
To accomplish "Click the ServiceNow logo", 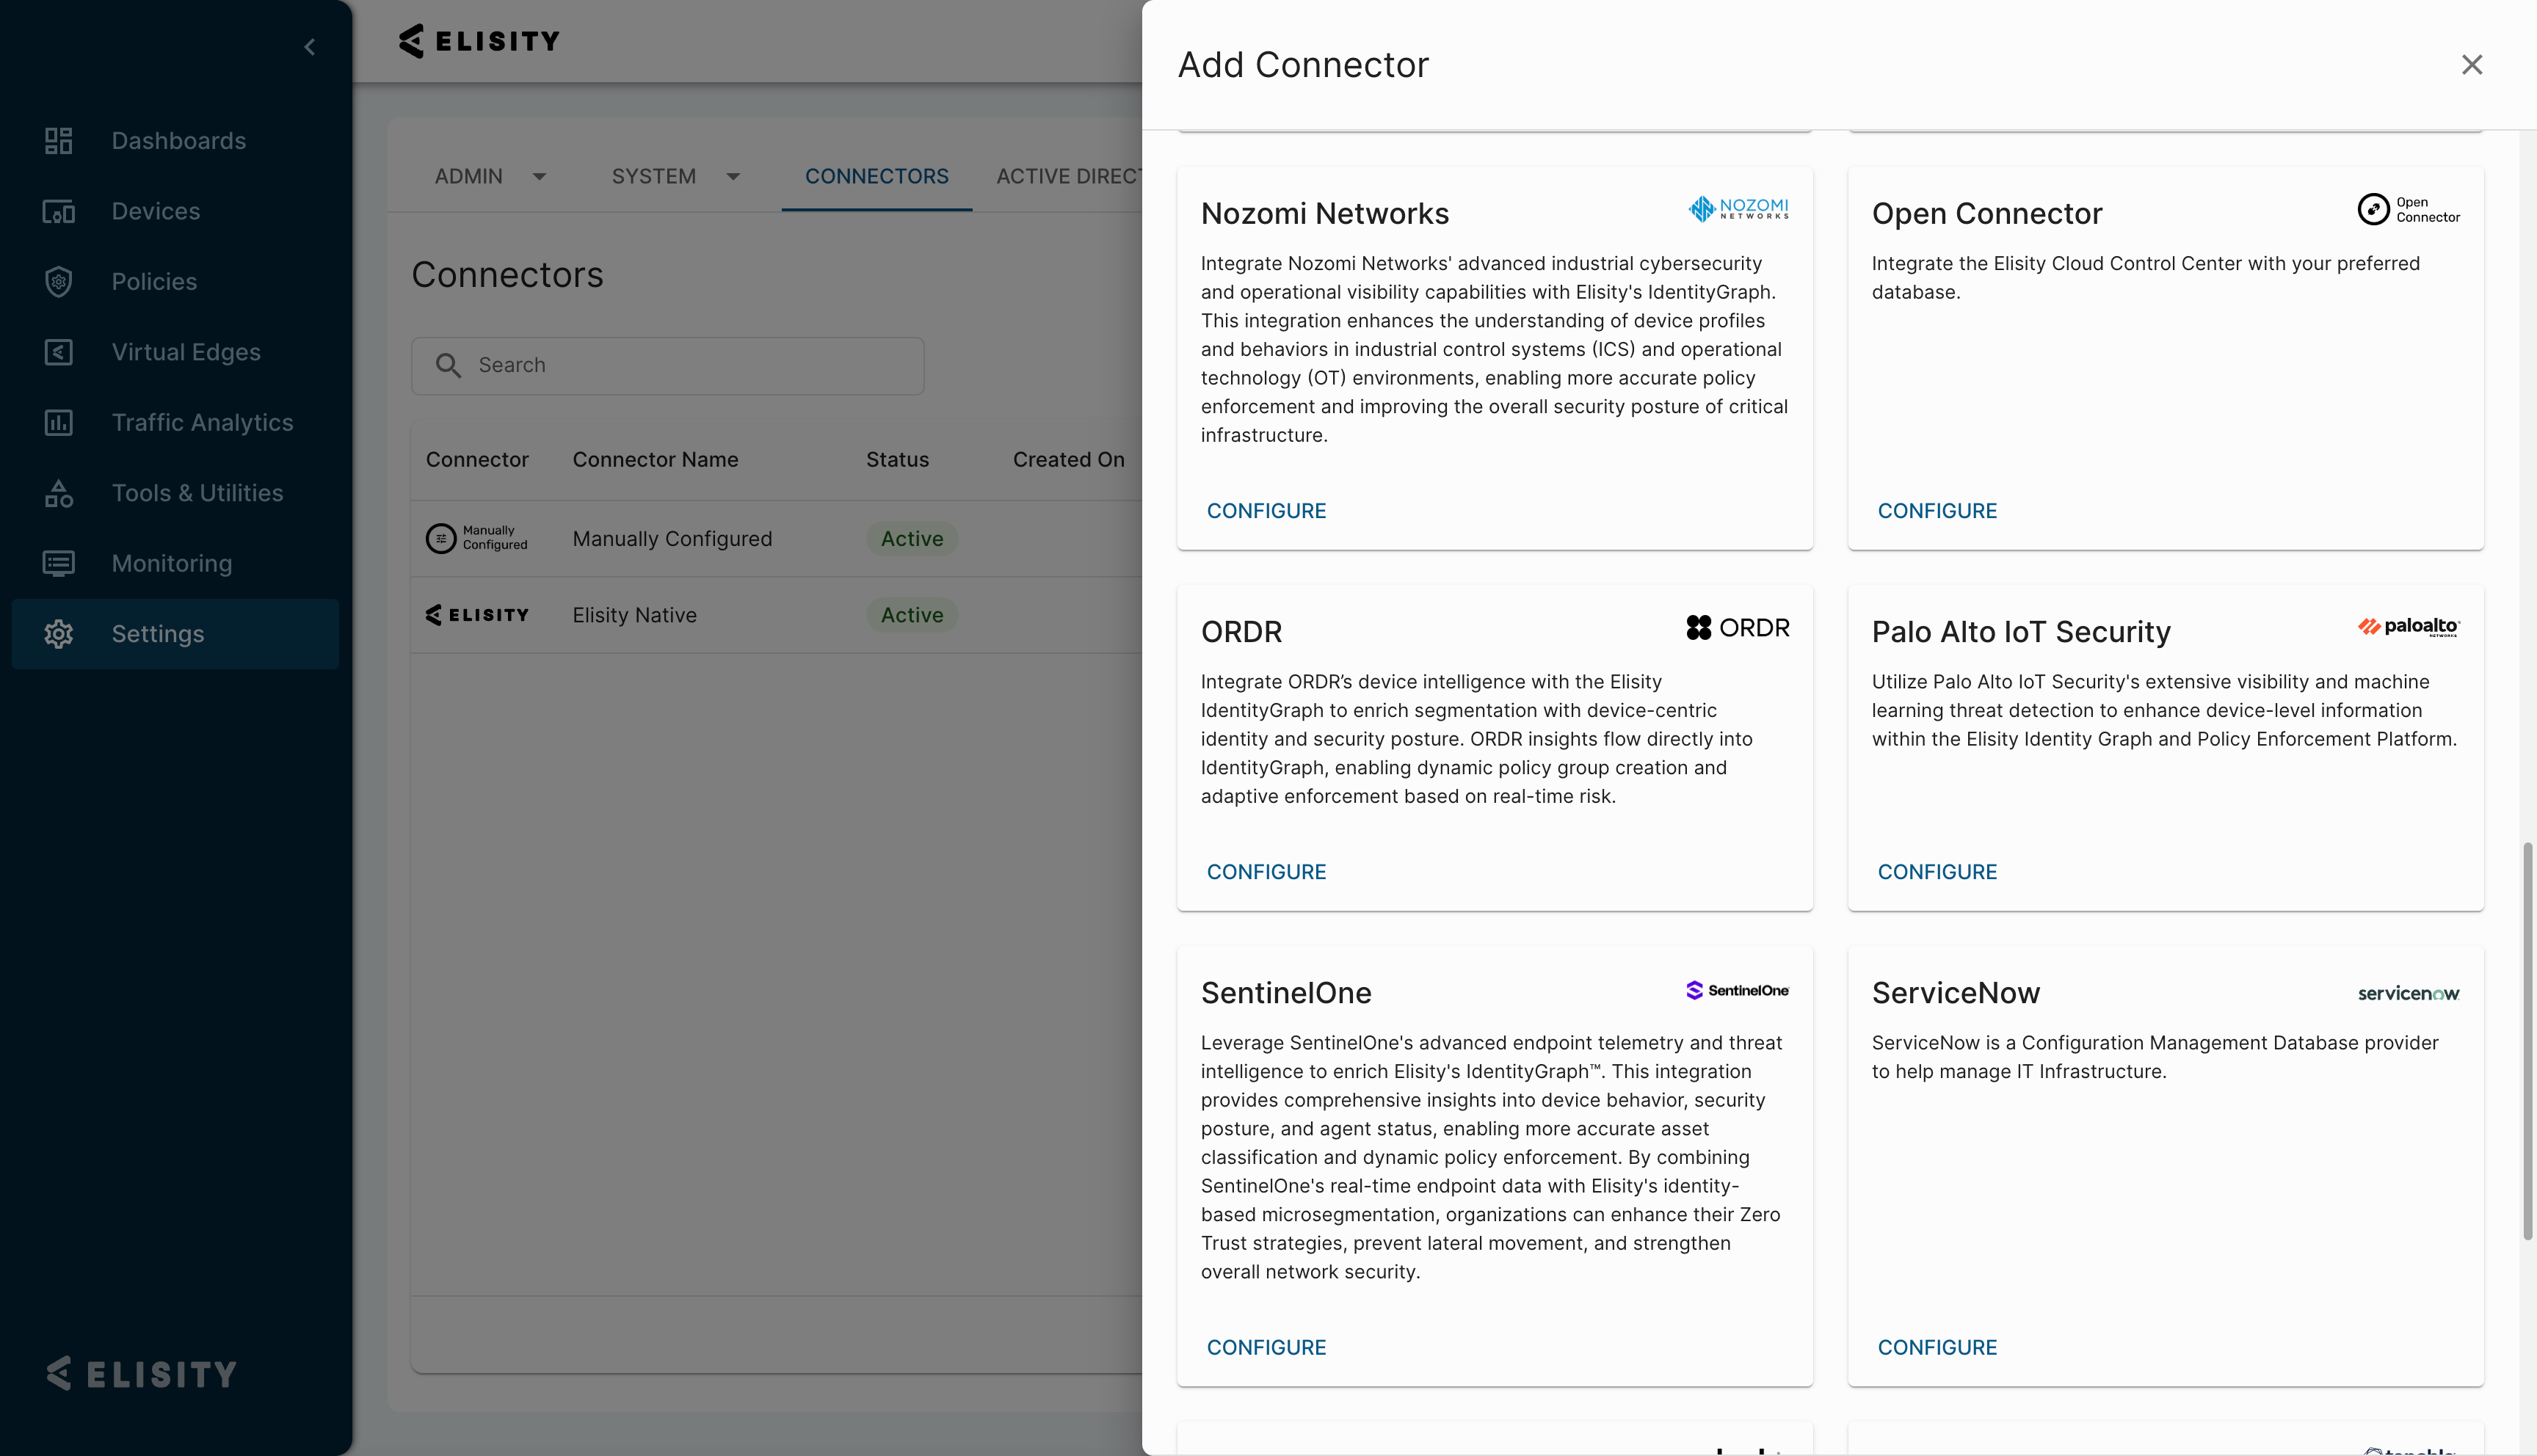I will click(2409, 992).
